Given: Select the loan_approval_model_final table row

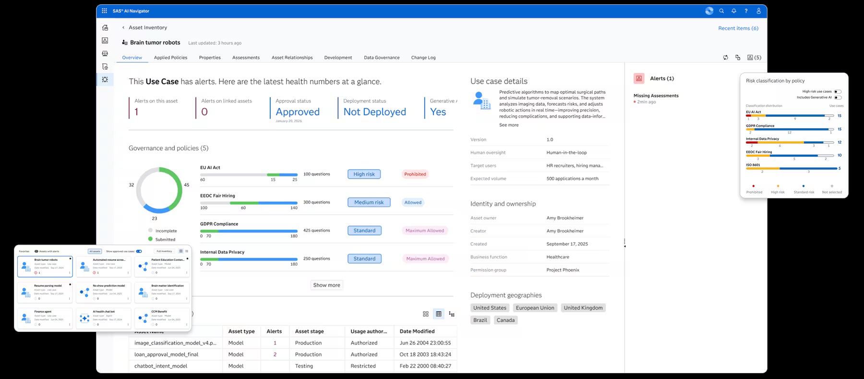Looking at the screenshot, I should [x=293, y=355].
